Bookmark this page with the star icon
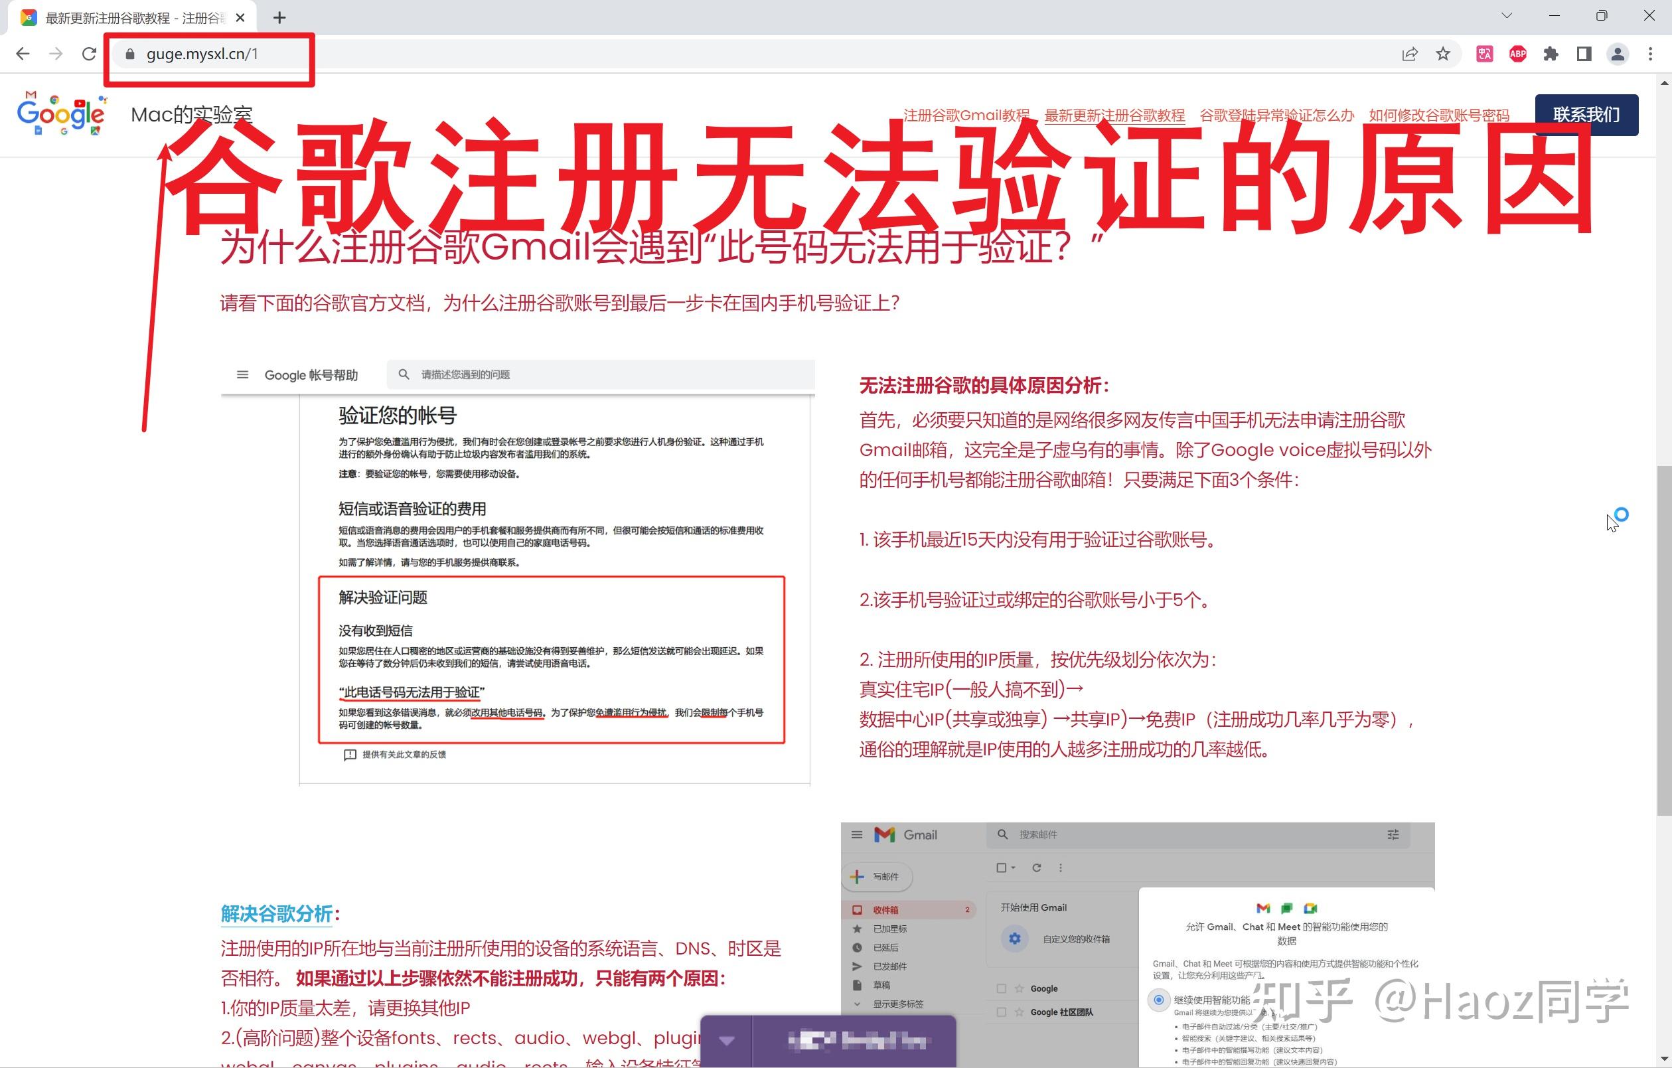The height and width of the screenshot is (1068, 1672). point(1443,54)
